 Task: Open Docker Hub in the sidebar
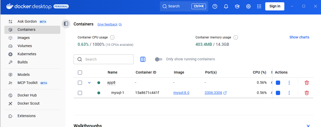32,95
